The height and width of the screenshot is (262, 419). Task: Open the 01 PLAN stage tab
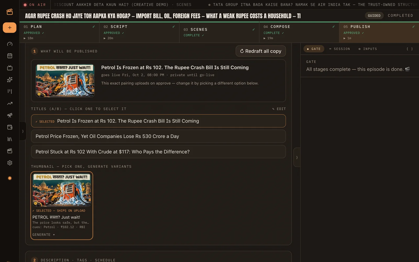click(59, 32)
